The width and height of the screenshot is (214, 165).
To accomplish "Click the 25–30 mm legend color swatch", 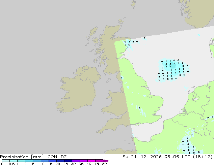I will (x=68, y=161).
